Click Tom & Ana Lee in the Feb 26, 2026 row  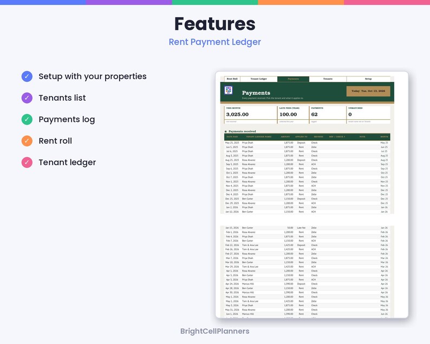point(250,249)
